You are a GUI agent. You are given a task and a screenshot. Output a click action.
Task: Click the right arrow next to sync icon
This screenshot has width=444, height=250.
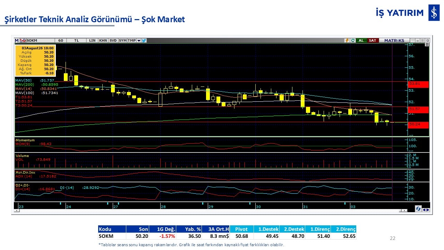(428, 209)
